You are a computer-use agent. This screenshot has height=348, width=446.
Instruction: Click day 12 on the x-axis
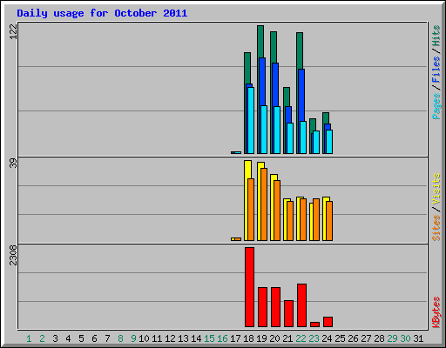pos(170,338)
